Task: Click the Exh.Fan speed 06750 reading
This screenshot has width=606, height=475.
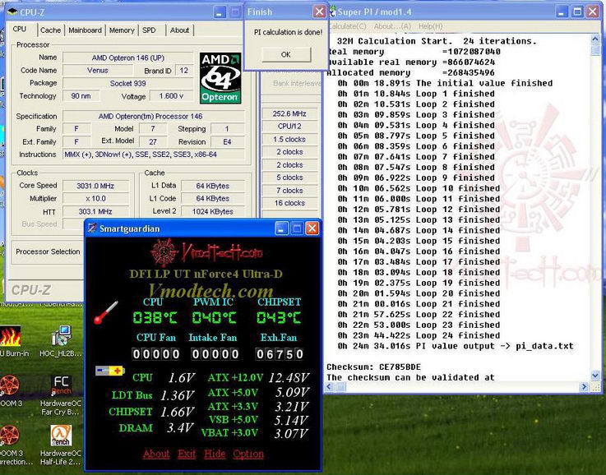Action: point(279,353)
